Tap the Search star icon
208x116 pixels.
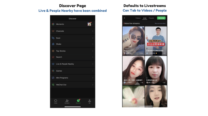click(x=53, y=57)
